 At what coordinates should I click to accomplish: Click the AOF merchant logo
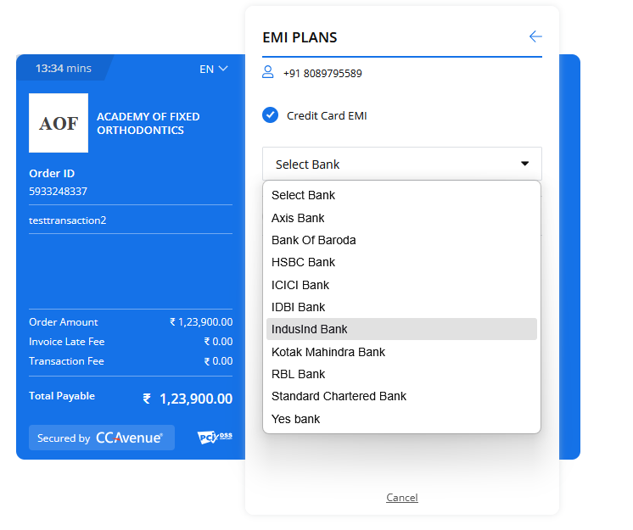coord(59,123)
